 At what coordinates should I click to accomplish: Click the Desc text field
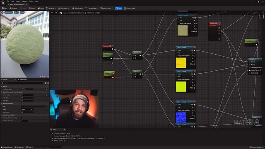click(x=33, y=106)
